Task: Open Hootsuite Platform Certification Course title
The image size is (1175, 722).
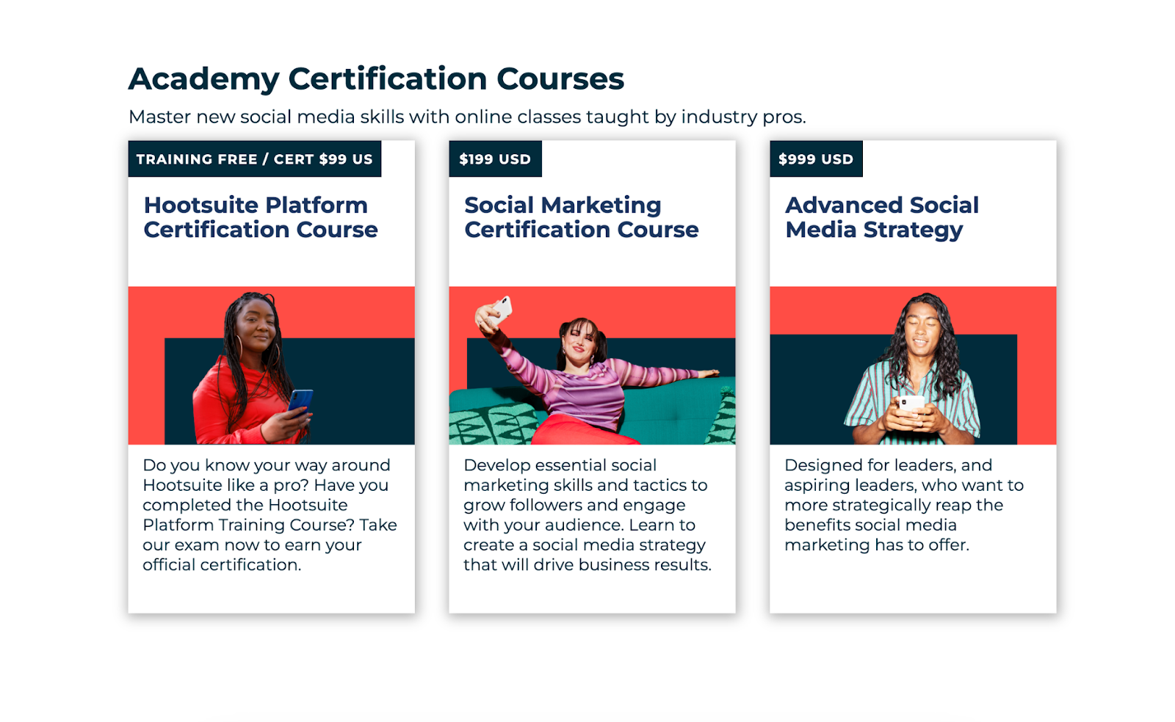Action: tap(261, 217)
